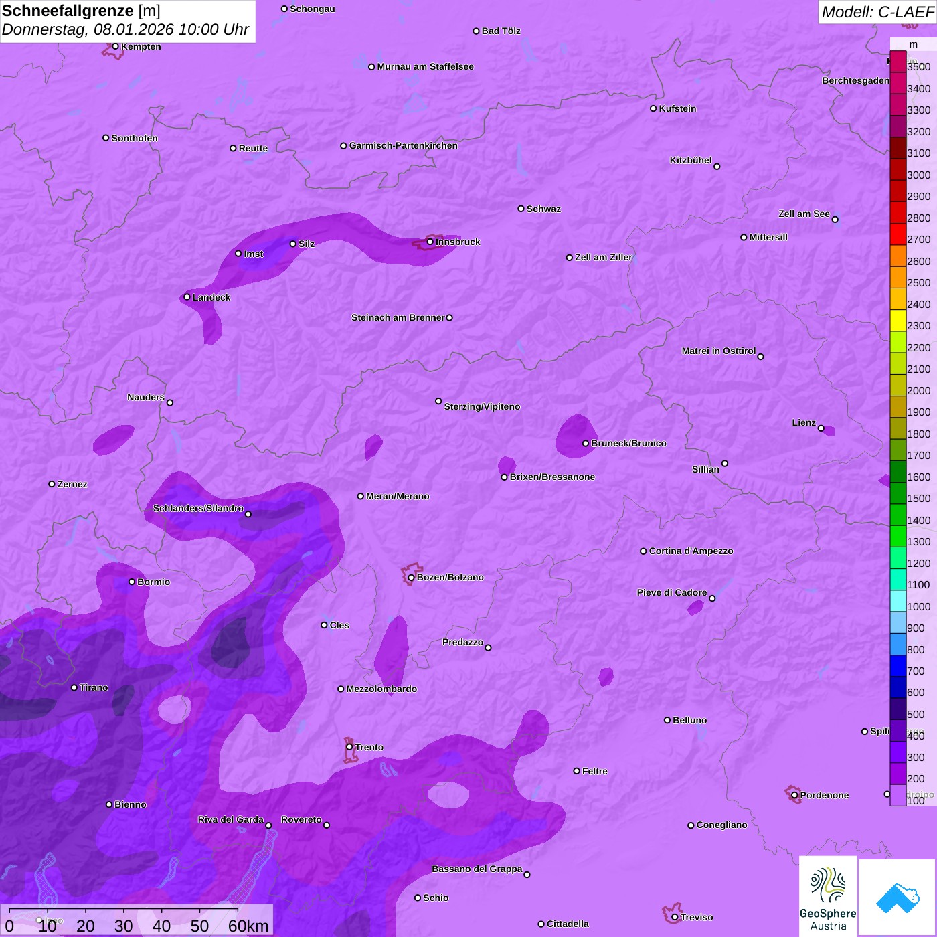Click the Kempten city marker
The height and width of the screenshot is (937, 937).
116,46
